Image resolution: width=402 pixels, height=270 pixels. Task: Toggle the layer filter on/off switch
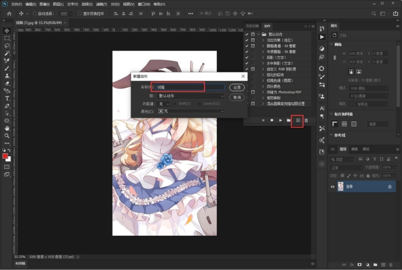tap(396, 159)
